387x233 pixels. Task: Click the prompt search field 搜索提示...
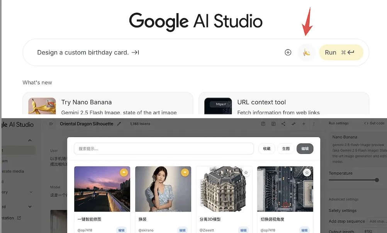(164, 149)
